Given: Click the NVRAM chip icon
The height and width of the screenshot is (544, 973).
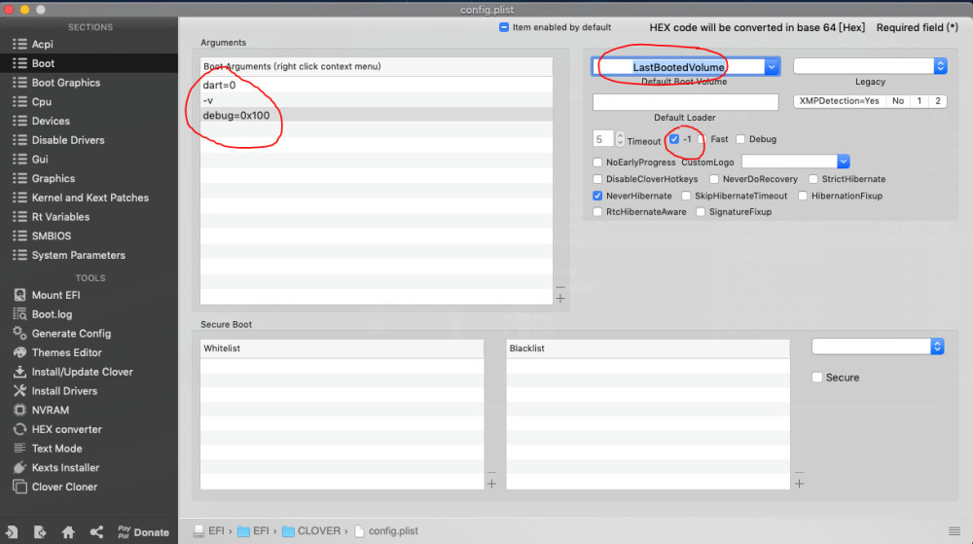Looking at the screenshot, I should (19, 410).
